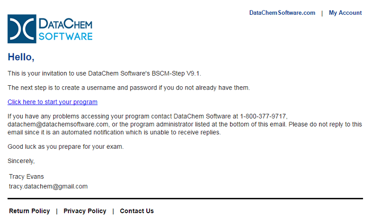Click the 'Good luck as you prepare' line
The width and height of the screenshot is (371, 218).
click(x=66, y=147)
